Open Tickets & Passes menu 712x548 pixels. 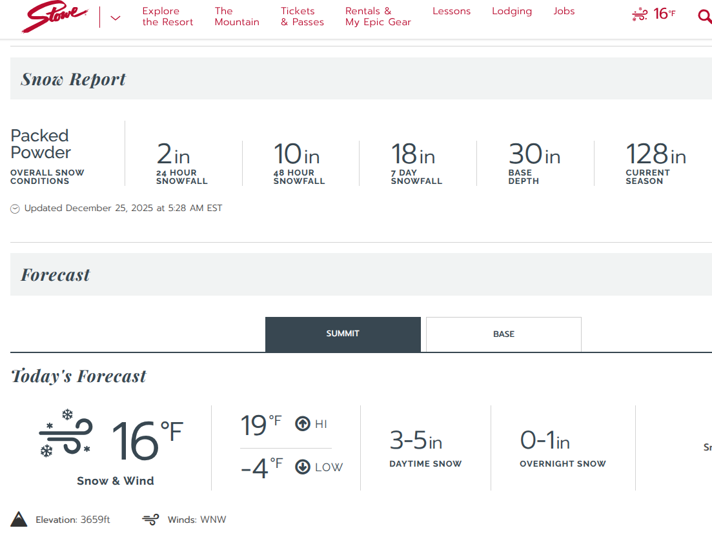[302, 17]
